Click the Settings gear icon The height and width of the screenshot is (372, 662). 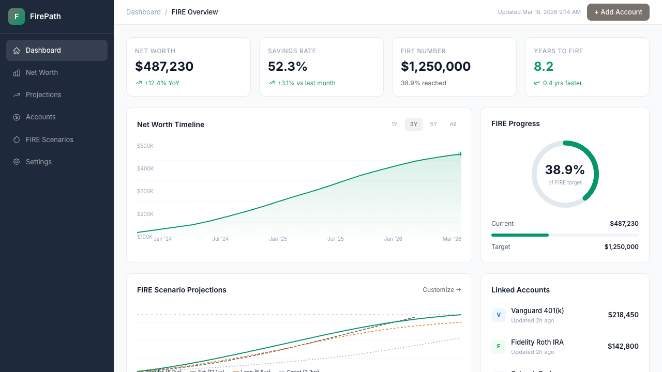[x=17, y=162]
